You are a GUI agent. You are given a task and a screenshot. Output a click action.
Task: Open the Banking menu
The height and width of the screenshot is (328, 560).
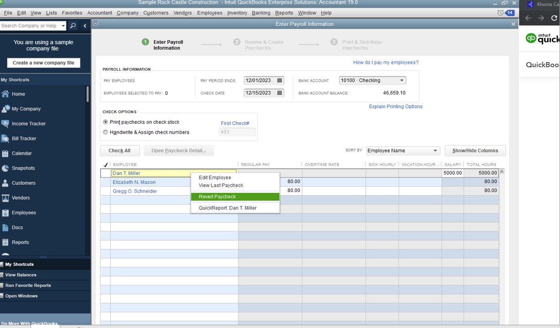click(x=261, y=13)
